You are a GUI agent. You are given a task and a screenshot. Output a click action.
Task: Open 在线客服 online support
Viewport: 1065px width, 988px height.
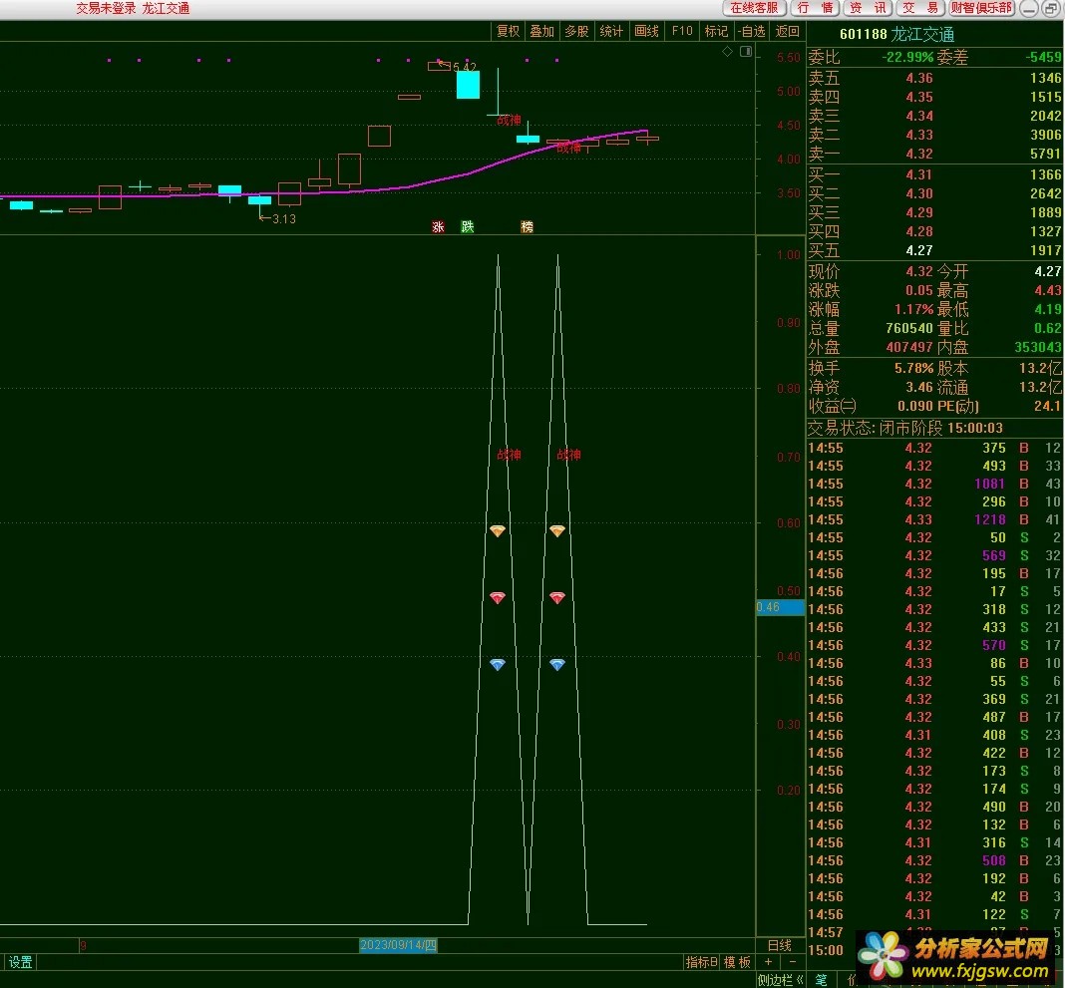[x=754, y=8]
